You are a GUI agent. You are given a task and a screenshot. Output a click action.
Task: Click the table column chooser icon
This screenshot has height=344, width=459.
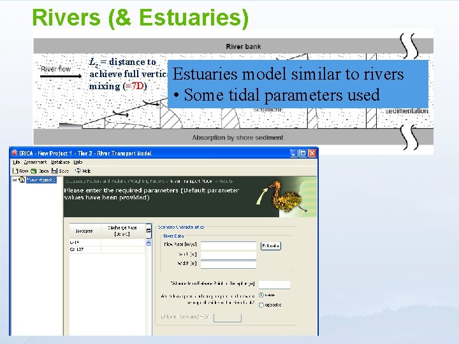[x=149, y=231]
